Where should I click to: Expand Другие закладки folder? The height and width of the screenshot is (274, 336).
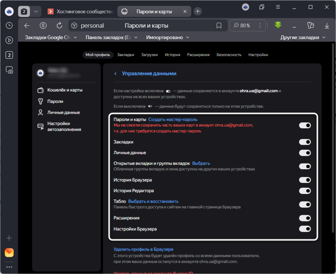(303, 38)
